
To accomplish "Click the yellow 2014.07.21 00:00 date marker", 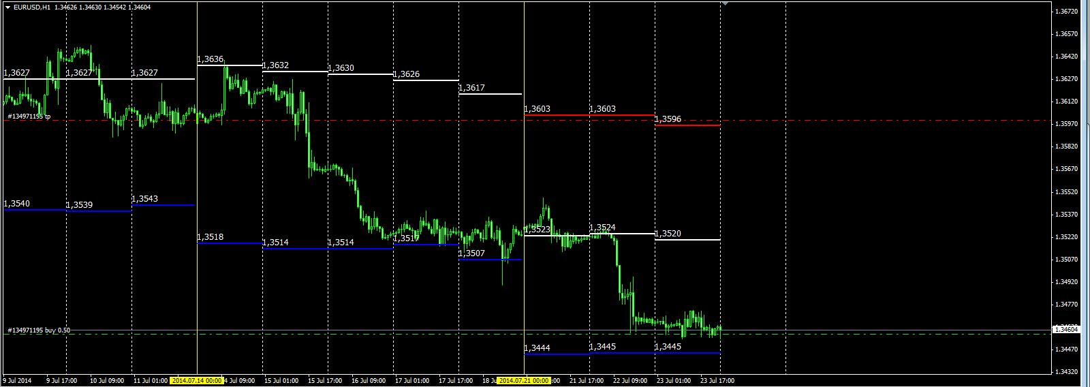I will coord(524,381).
